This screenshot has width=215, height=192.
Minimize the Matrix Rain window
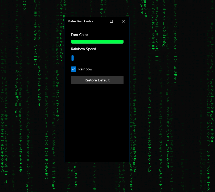point(99,21)
